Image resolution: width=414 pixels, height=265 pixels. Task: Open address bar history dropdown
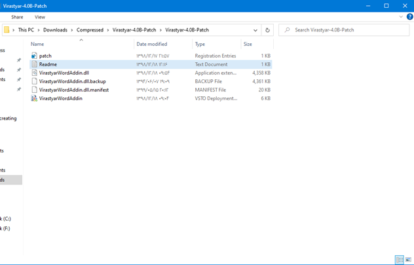coord(255,30)
